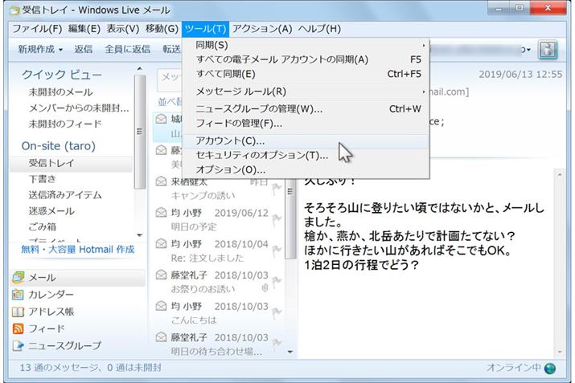
Task: Open the Feeds (フィード) RSS icon
Action: click(18, 328)
